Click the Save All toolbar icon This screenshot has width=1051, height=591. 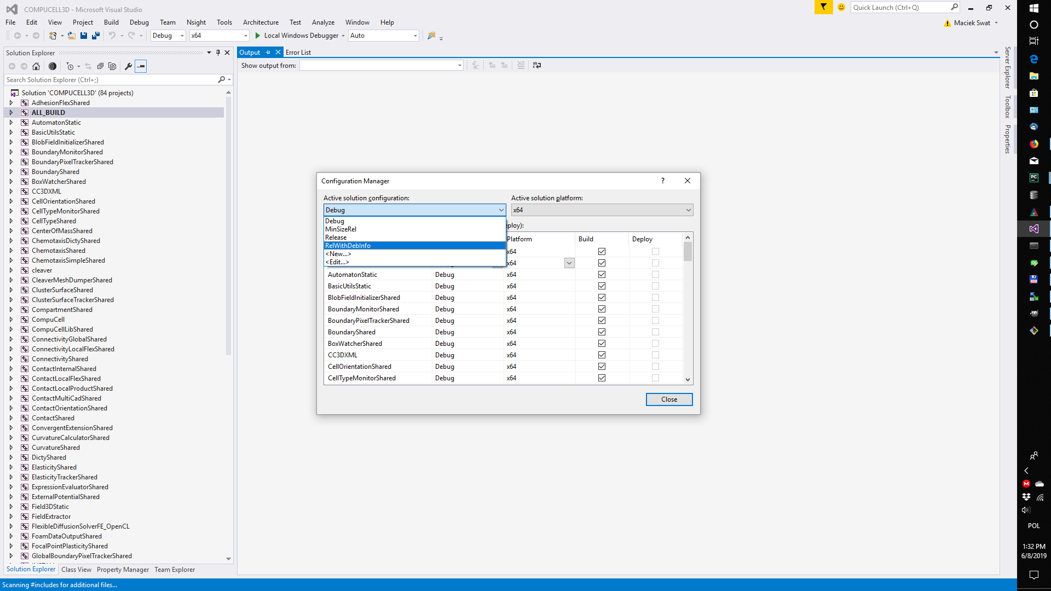[96, 36]
